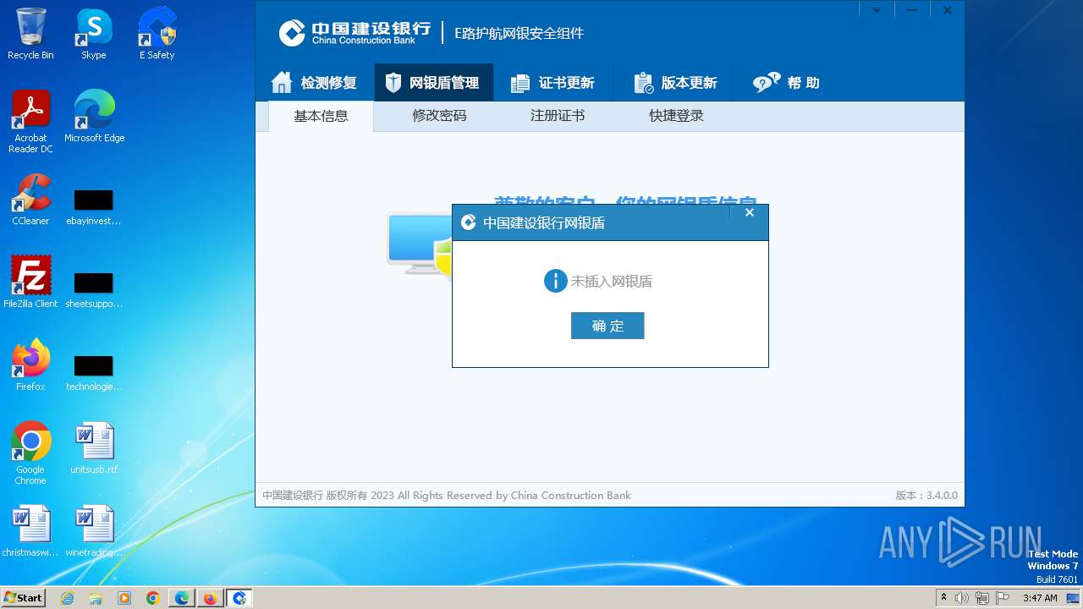Close the E路护航 main window

coord(948,10)
